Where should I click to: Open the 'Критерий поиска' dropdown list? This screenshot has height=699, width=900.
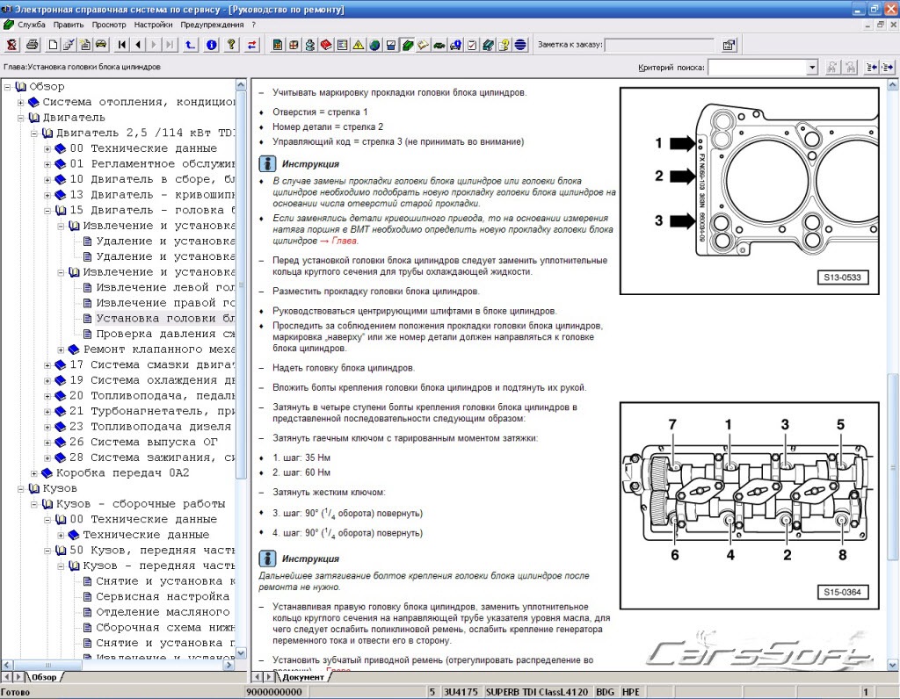point(811,68)
